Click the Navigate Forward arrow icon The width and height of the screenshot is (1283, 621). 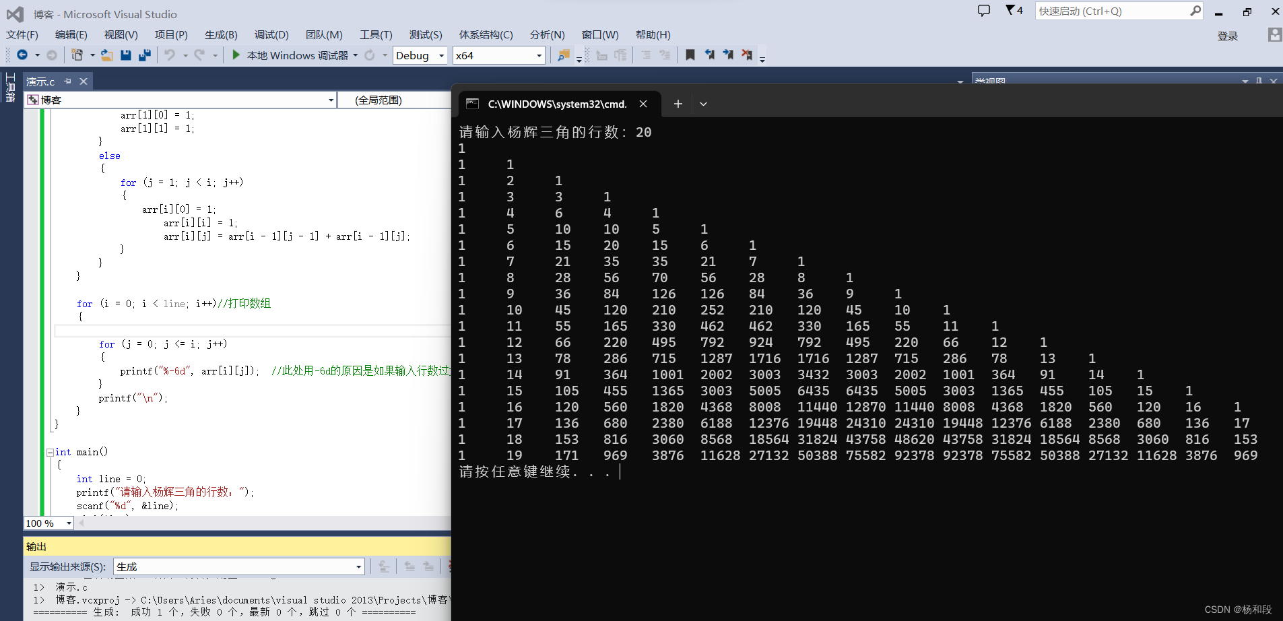point(52,55)
